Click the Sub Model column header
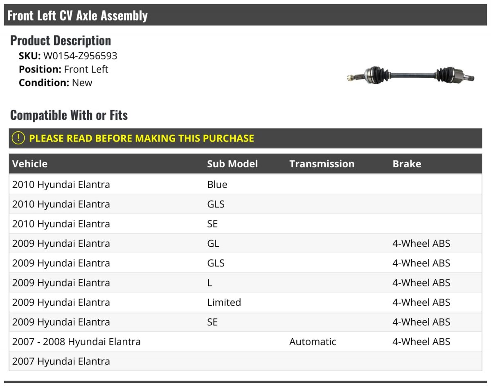Screen dimensions: 491x387 pos(232,164)
